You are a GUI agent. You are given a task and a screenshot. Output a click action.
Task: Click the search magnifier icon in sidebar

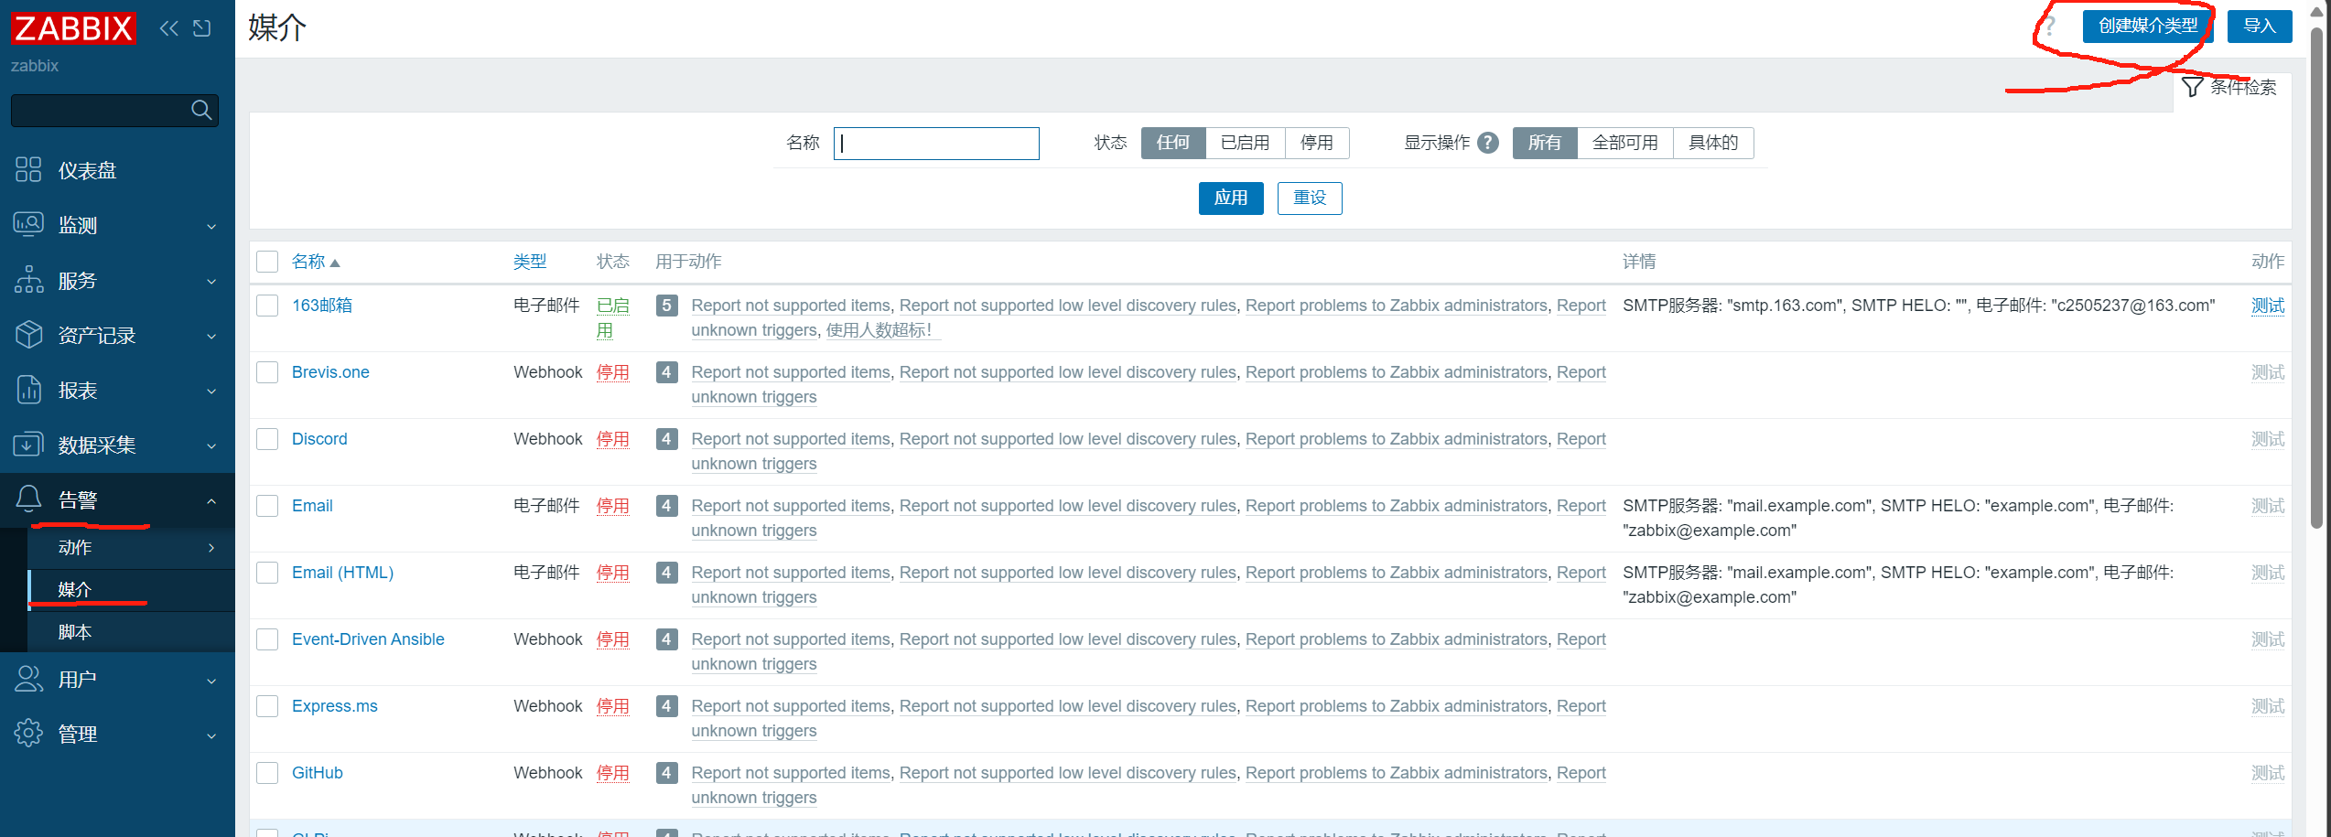201,111
